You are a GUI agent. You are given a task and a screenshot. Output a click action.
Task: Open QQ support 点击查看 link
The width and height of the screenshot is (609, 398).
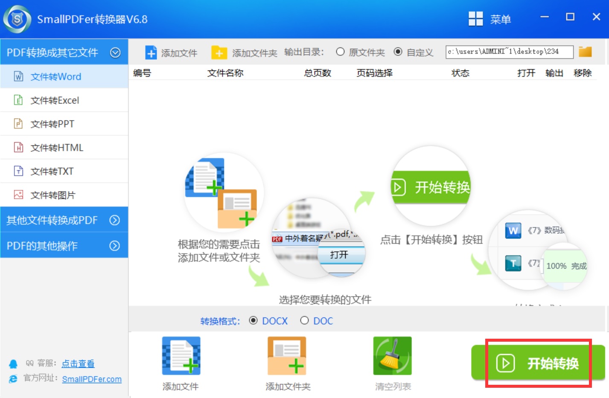78,363
